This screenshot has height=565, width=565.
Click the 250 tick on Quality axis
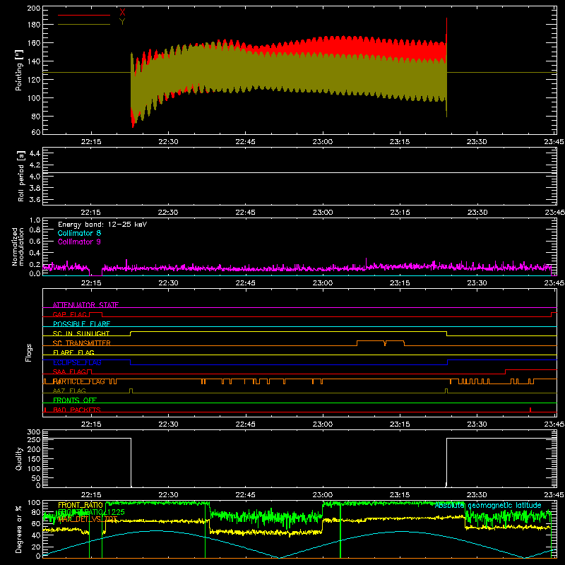34,440
